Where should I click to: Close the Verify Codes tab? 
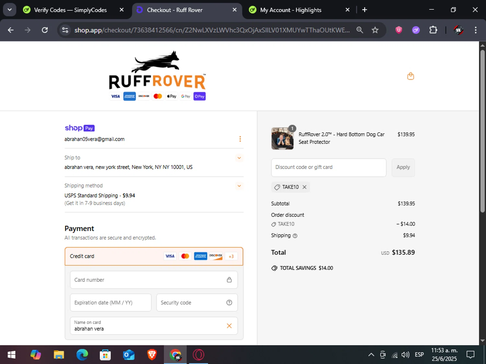pos(121,10)
